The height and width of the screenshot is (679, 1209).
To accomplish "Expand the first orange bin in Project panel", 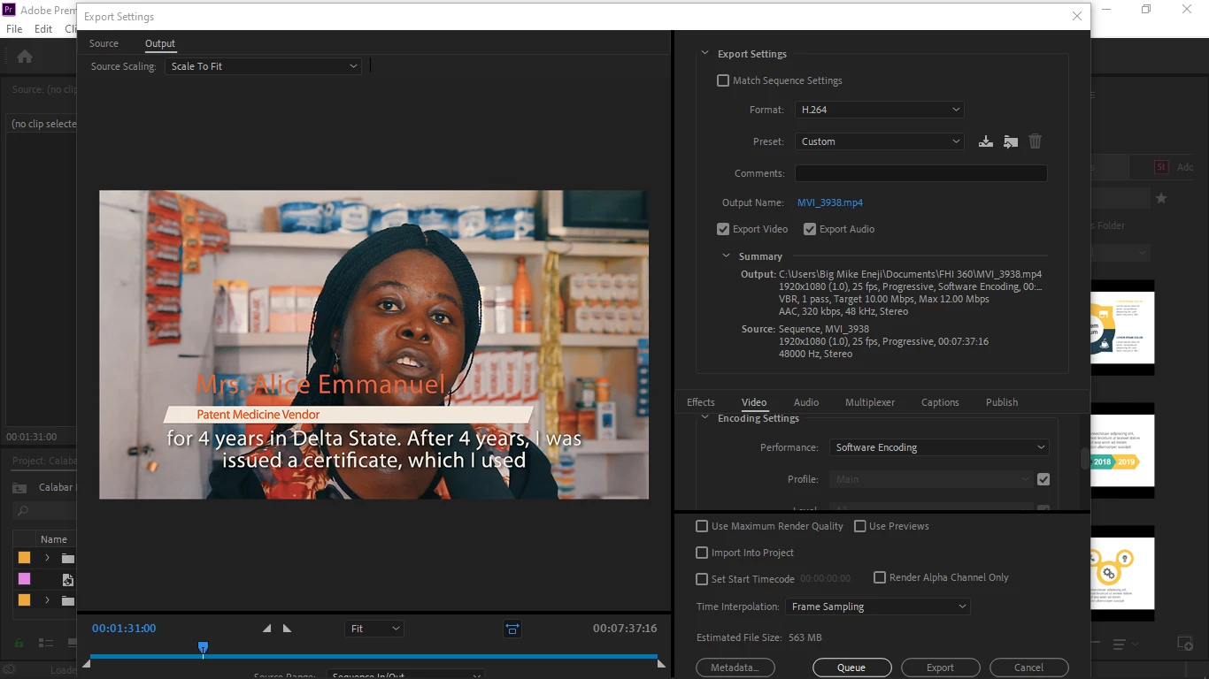I will (47, 558).
